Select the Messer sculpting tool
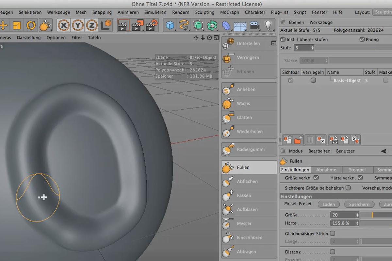Viewport: 392px width, 261px height. click(249, 223)
